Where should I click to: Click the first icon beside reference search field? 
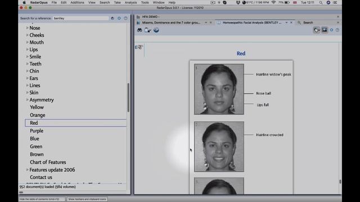[112, 19]
